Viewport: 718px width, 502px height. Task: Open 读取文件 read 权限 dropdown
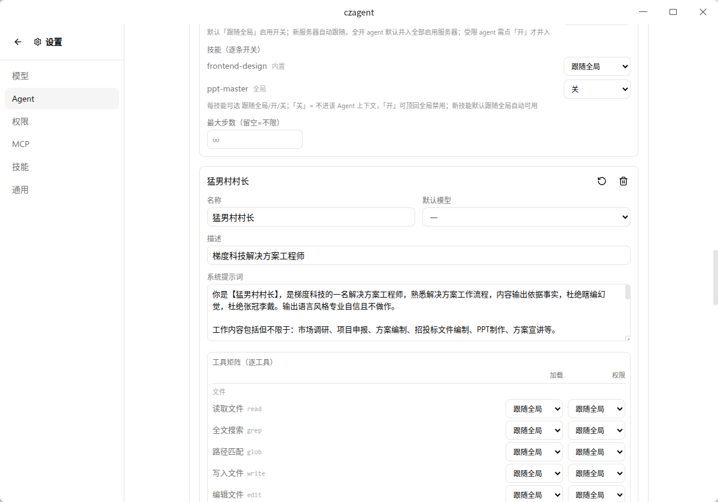[x=597, y=409]
